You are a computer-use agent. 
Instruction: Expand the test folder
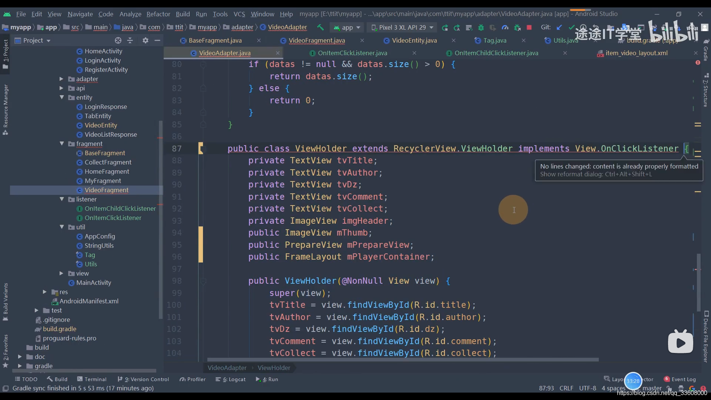point(36,310)
